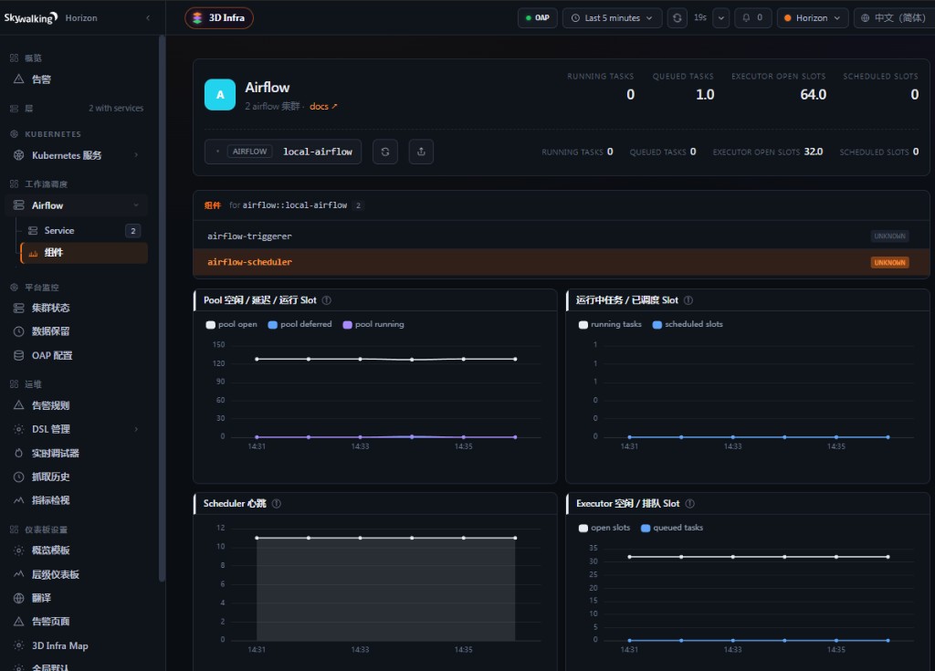Click the sidebar vertical scrollbar
935x671 pixels.
point(162,307)
